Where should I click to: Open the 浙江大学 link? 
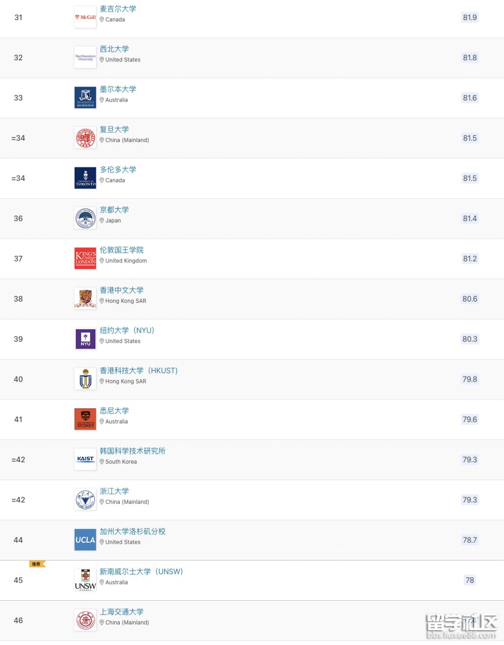click(114, 491)
